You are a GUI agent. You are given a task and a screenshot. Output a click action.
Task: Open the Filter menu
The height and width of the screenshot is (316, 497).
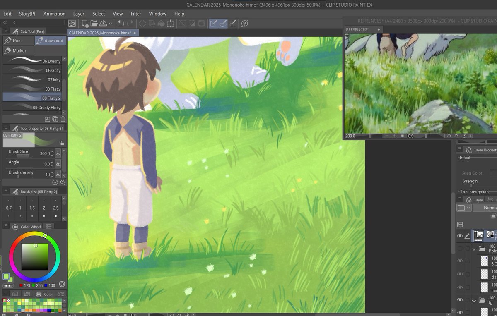136,14
